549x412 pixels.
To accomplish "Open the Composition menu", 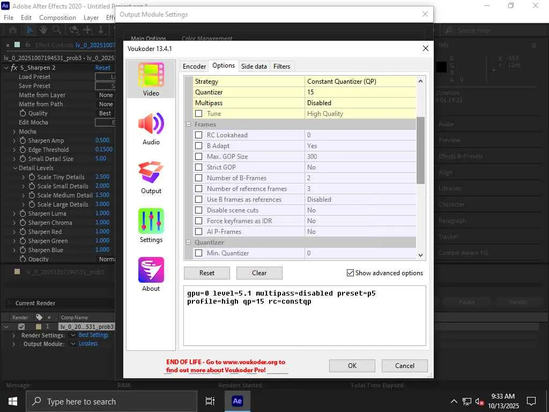I will (57, 18).
